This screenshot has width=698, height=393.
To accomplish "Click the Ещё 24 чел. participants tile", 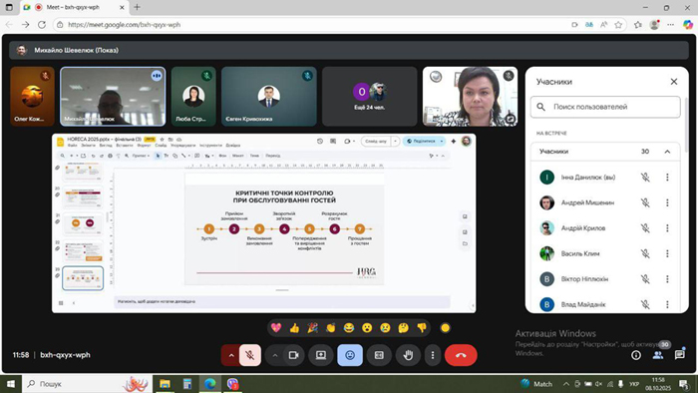I will point(370,97).
